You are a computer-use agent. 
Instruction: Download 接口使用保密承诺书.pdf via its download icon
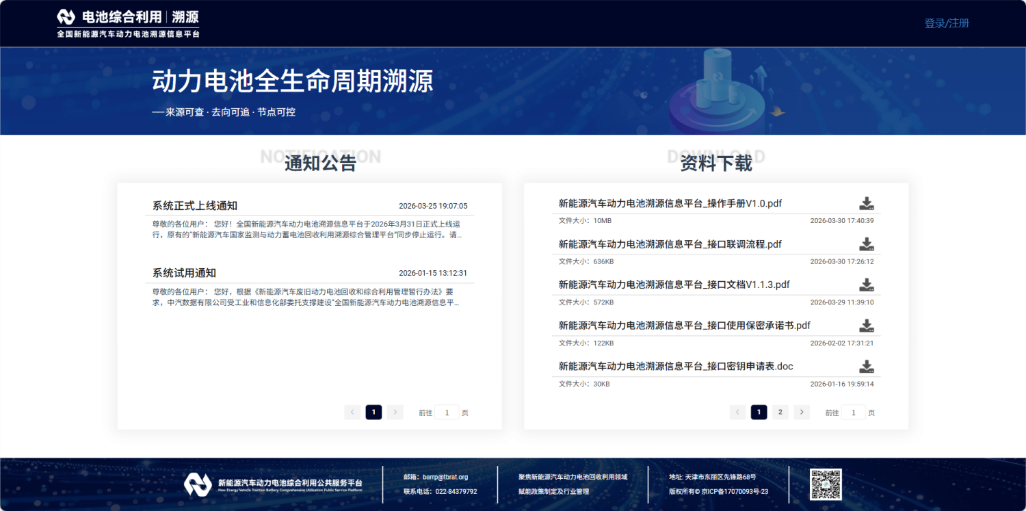pyautogui.click(x=866, y=326)
